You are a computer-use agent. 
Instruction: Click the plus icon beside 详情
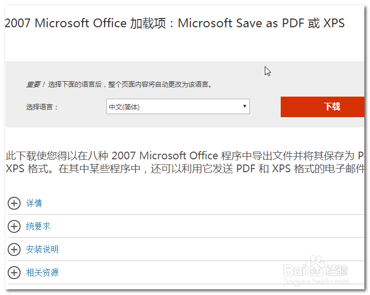14,204
